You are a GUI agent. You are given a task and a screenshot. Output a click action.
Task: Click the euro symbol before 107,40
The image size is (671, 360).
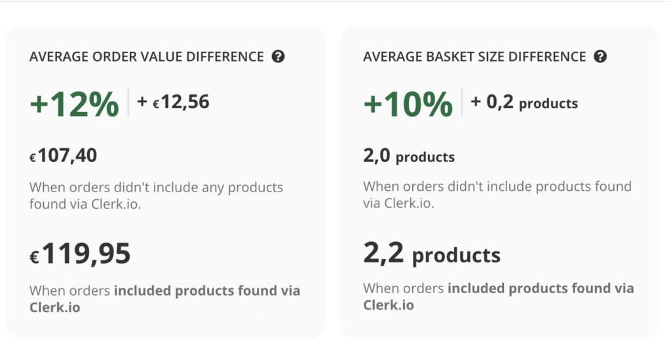click(x=33, y=158)
